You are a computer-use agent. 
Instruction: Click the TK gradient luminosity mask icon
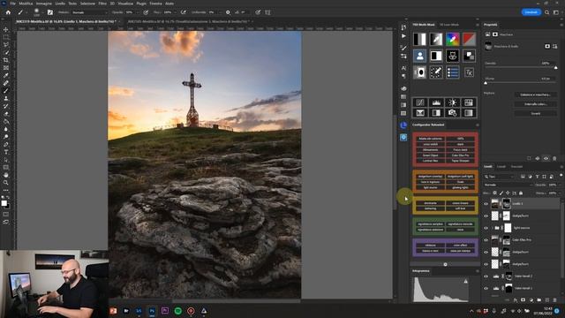click(x=436, y=39)
